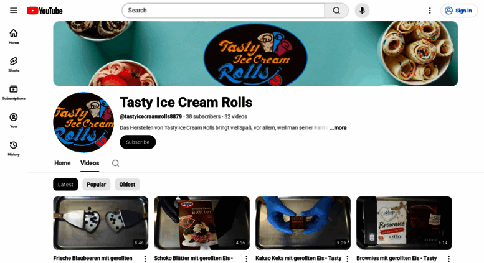Search within the channel using magnifier icon
484x263 pixels.
pos(115,164)
